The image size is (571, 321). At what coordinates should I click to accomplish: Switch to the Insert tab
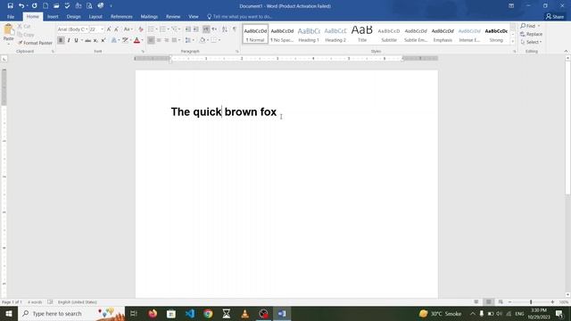[x=53, y=17]
